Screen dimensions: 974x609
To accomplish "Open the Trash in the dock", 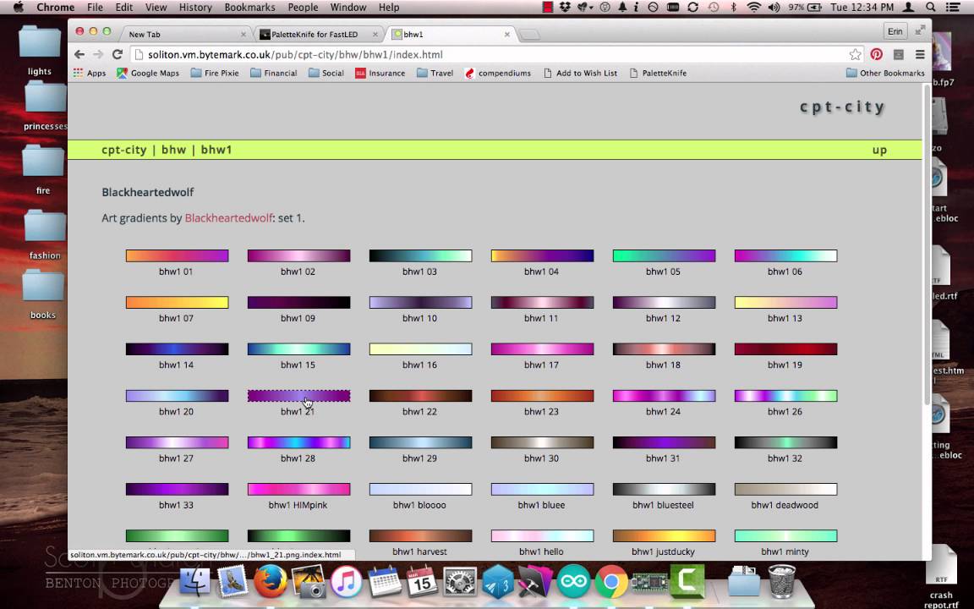I will click(x=782, y=582).
